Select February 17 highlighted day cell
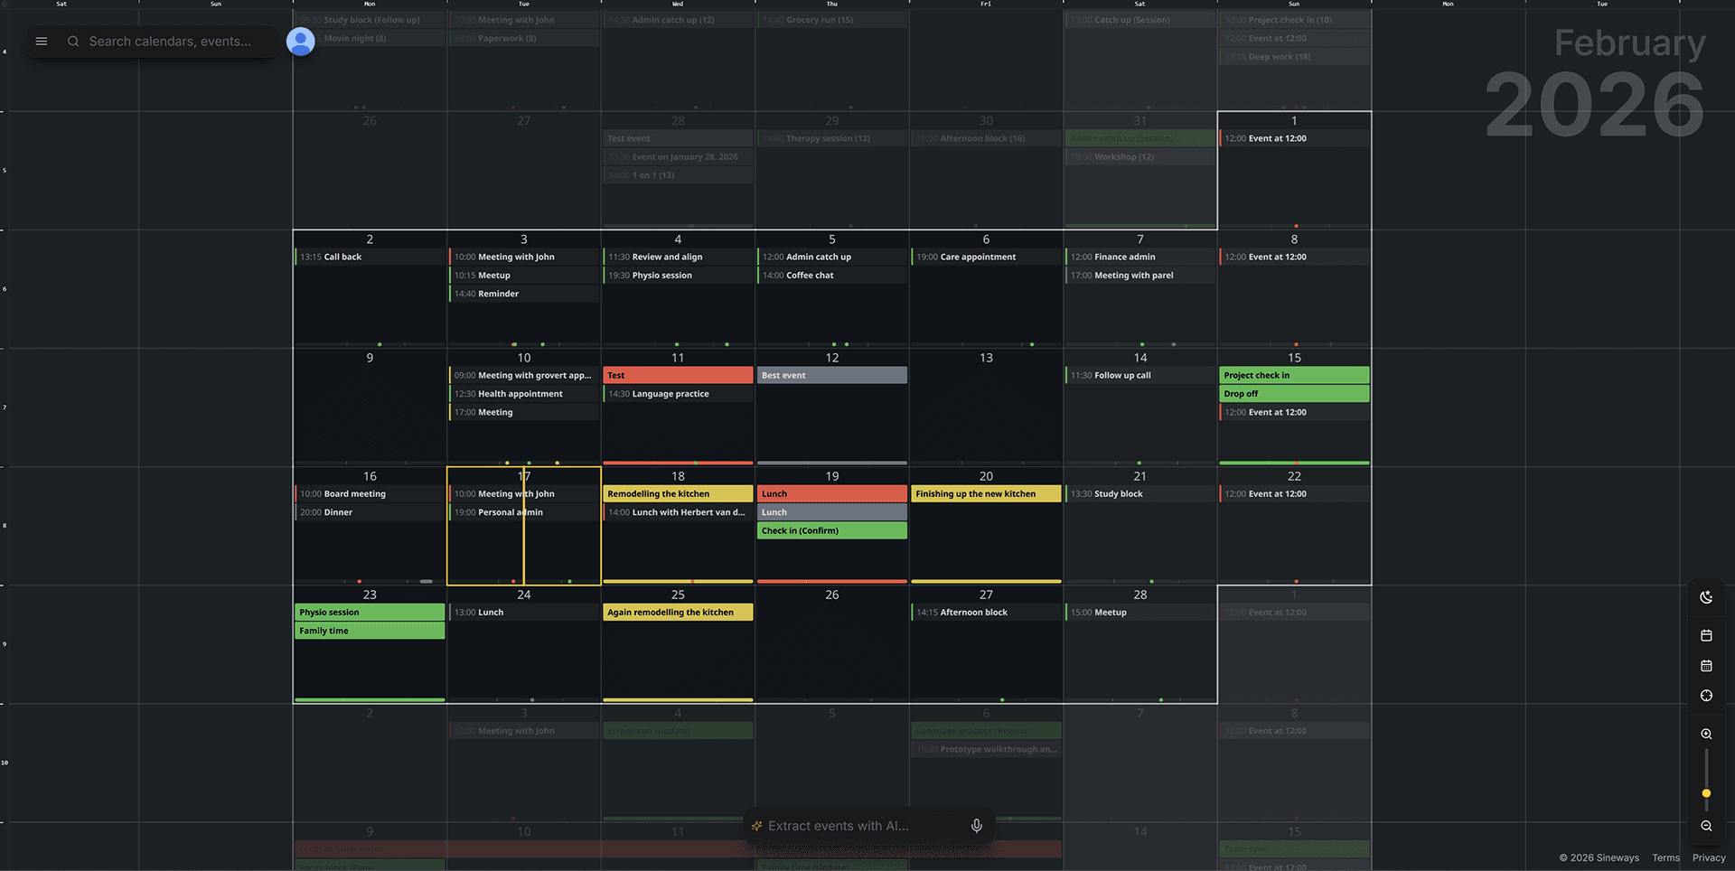 point(523,551)
